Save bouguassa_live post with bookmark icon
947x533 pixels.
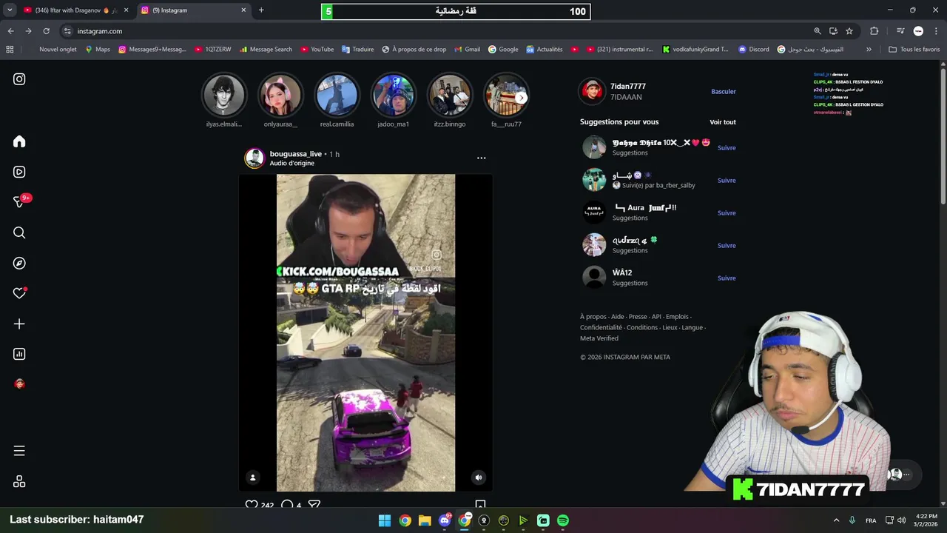tap(480, 505)
